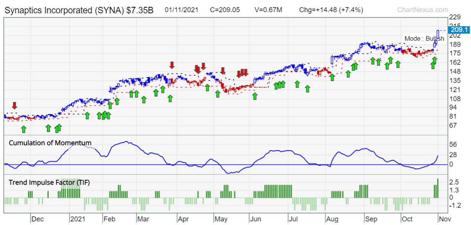Screen dimensions: 471x225
Task: Click the Trend Impulse Factor (TIF) panel title
Action: point(49,182)
